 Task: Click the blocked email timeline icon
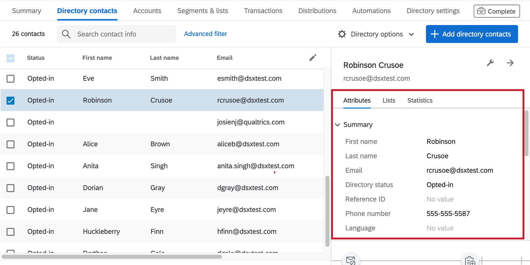point(351,260)
